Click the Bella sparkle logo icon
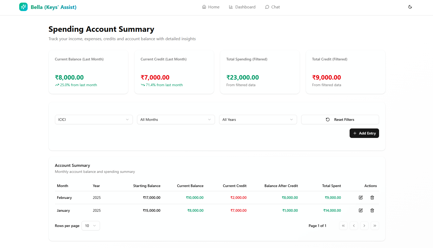Image resolution: width=433 pixels, height=248 pixels. [23, 7]
